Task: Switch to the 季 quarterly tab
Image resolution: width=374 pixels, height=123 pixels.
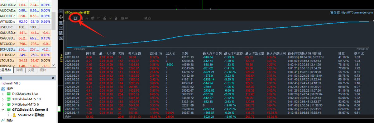Action: point(93,18)
